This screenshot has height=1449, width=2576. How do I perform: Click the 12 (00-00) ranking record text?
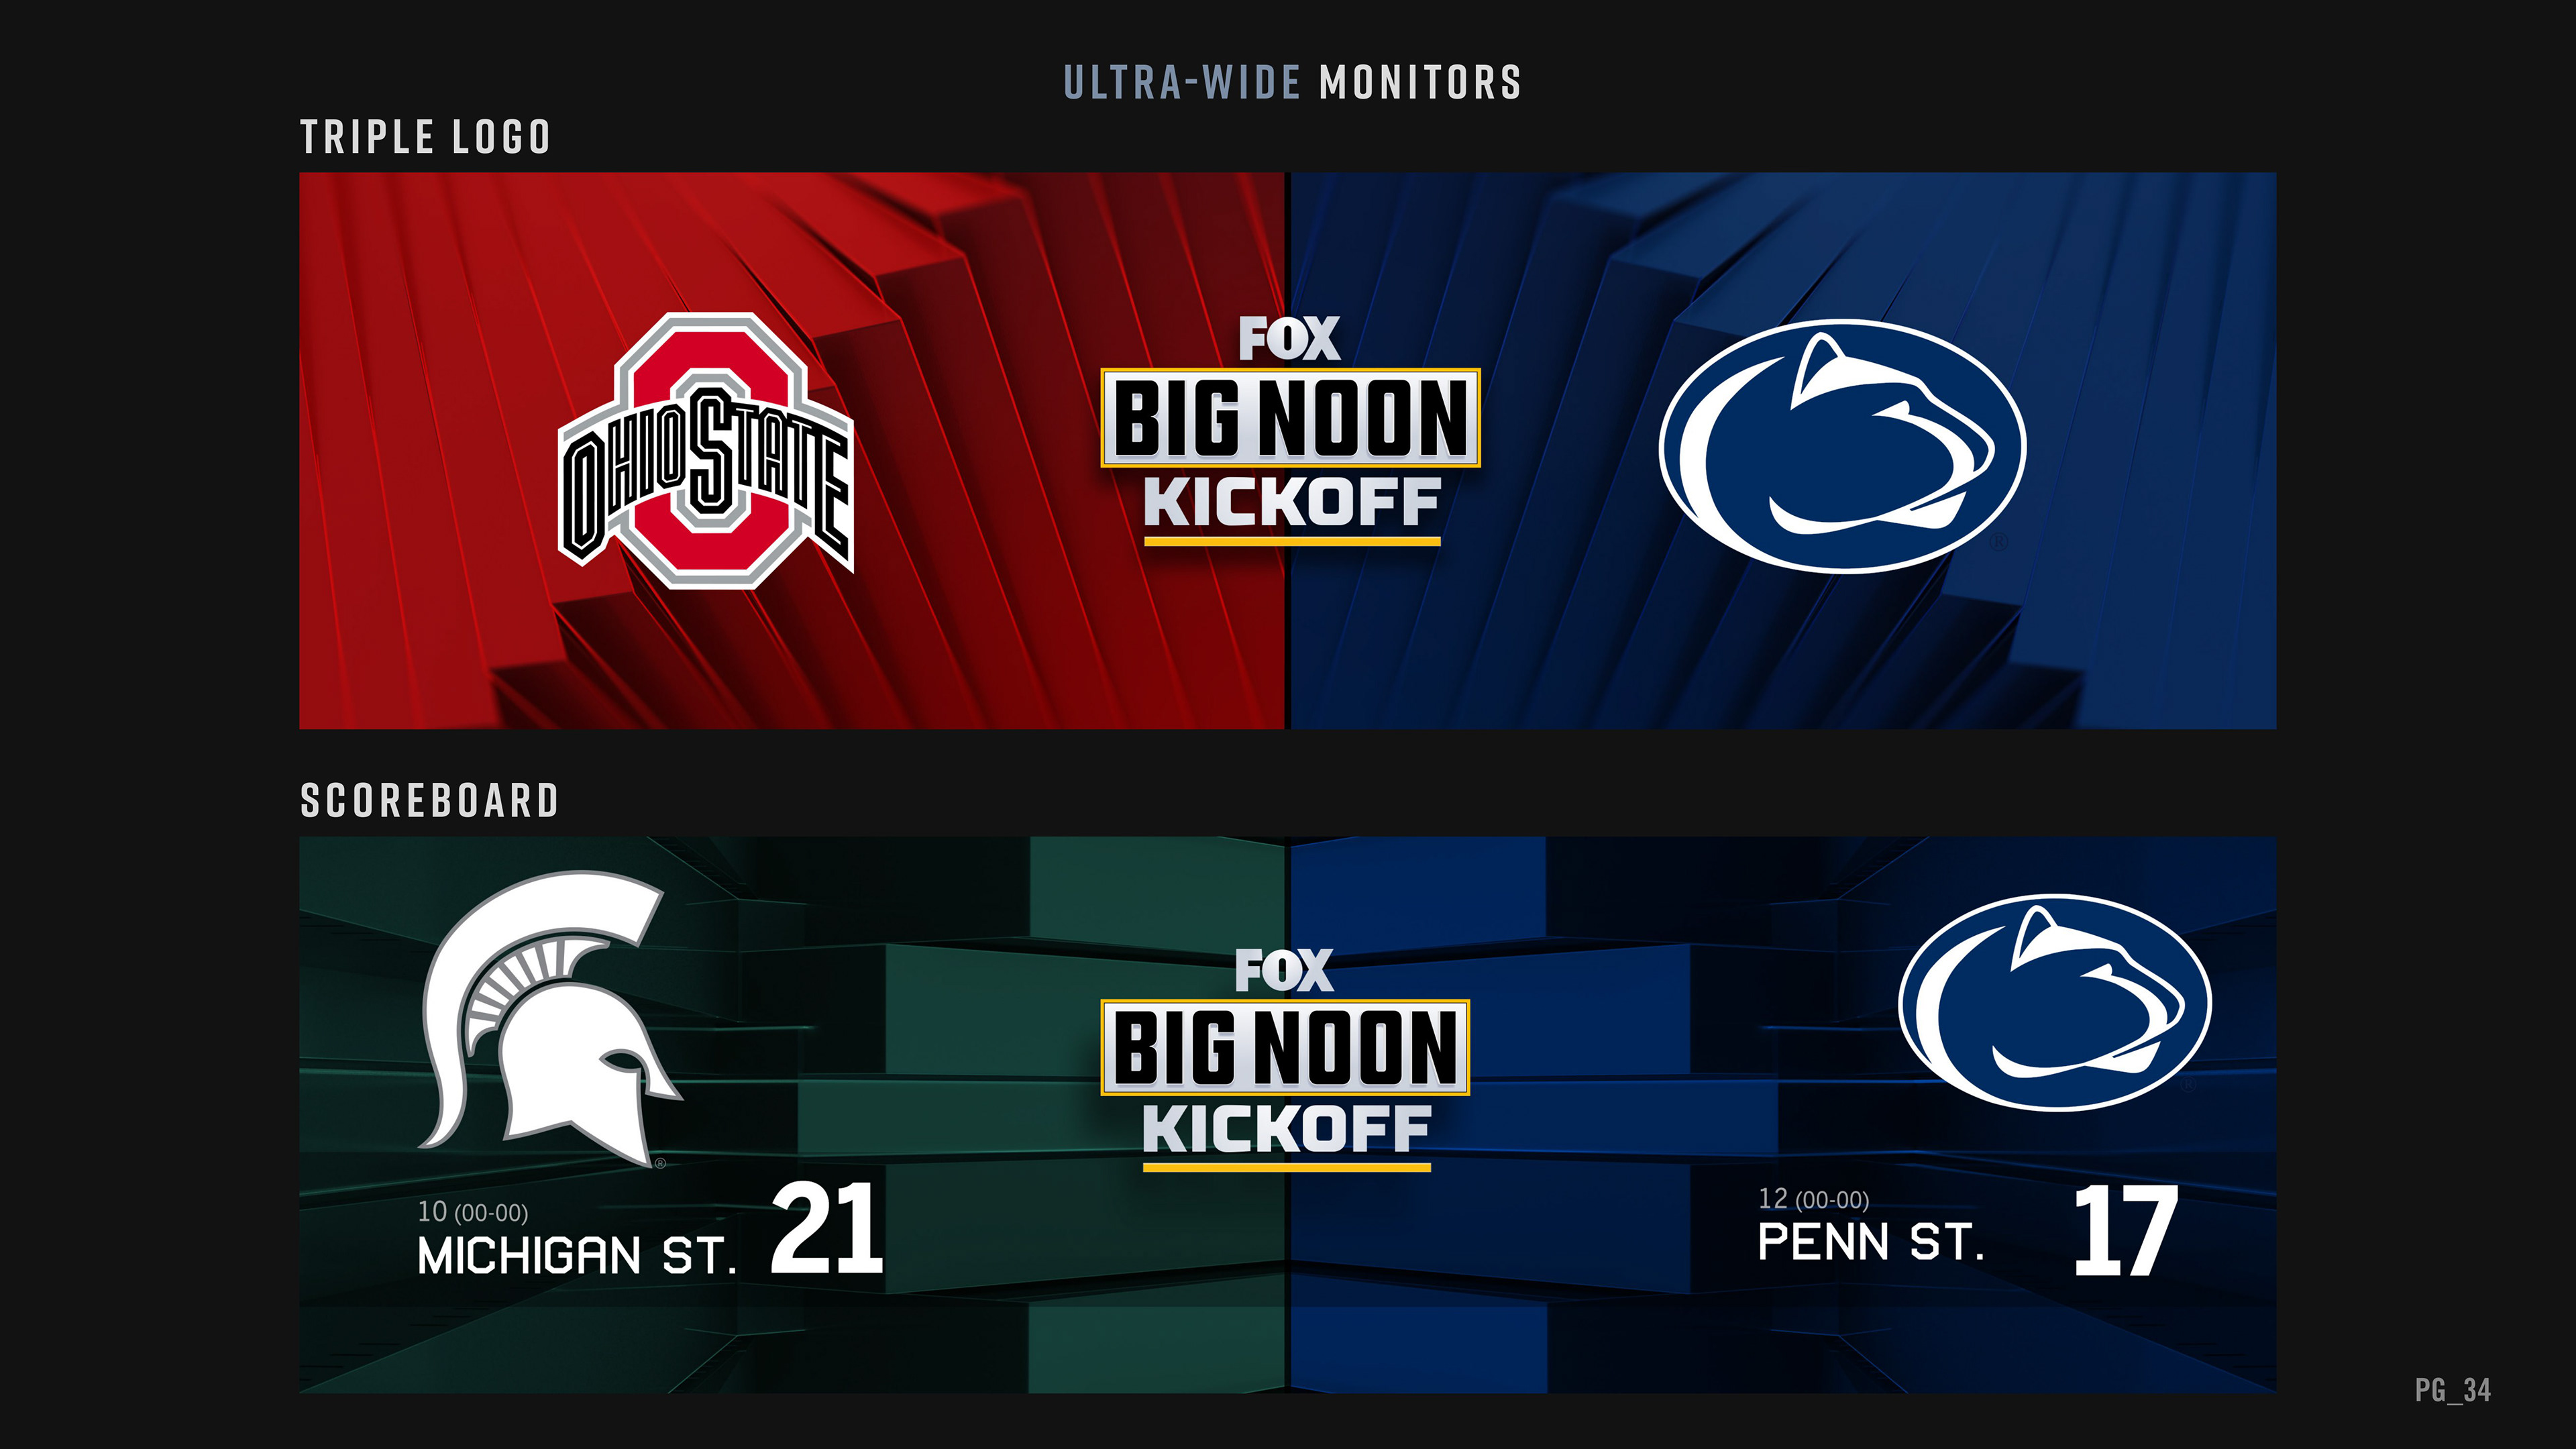[1813, 1199]
